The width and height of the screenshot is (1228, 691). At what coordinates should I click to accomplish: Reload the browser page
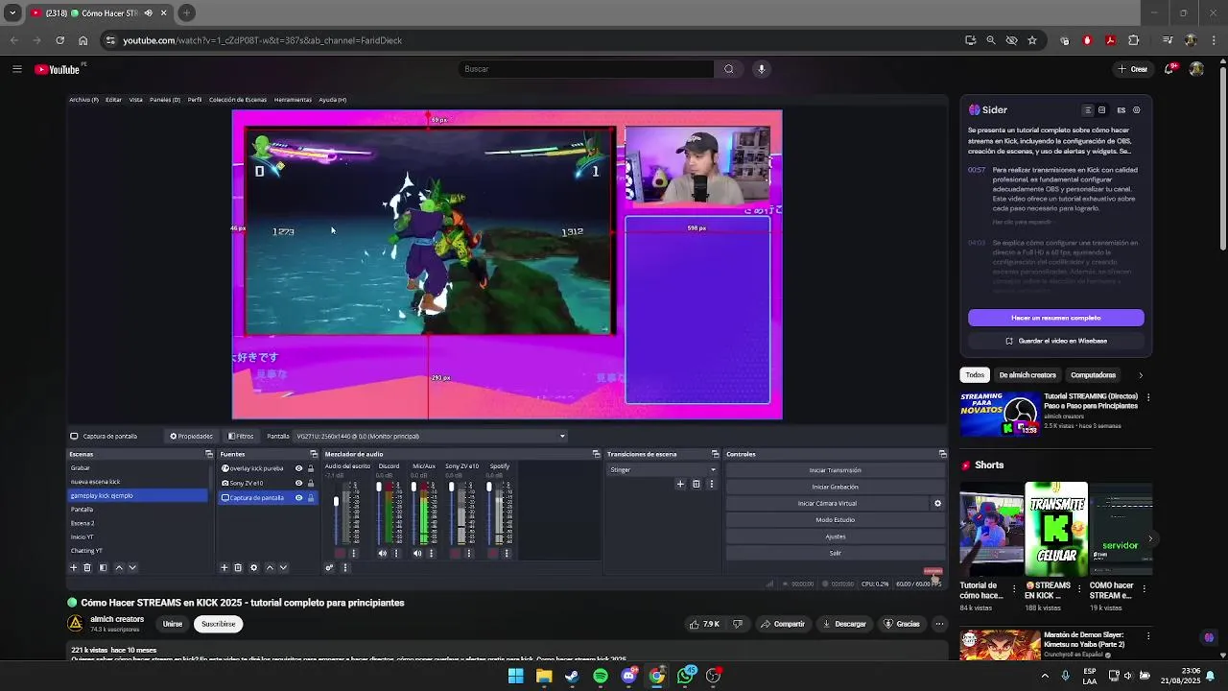[59, 40]
